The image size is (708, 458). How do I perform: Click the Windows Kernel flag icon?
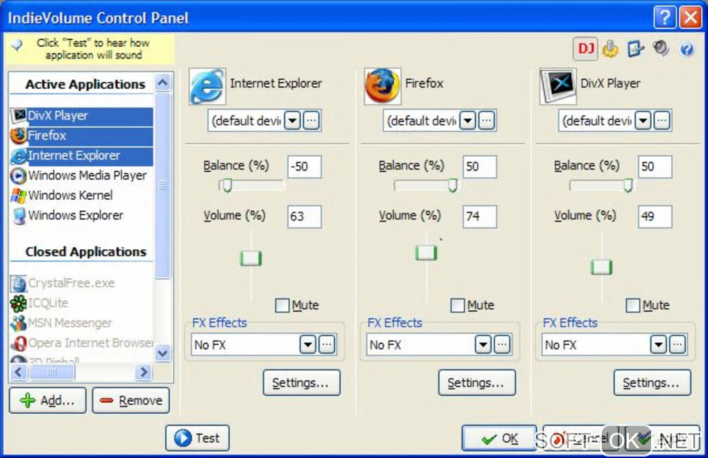[x=19, y=196]
